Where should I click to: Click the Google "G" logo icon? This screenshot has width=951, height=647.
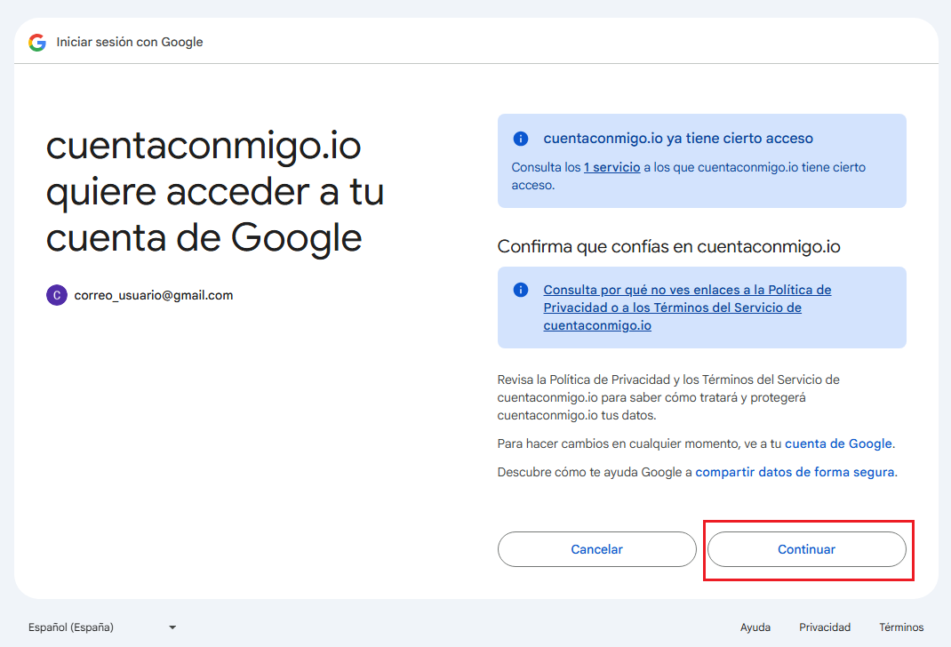coord(36,42)
